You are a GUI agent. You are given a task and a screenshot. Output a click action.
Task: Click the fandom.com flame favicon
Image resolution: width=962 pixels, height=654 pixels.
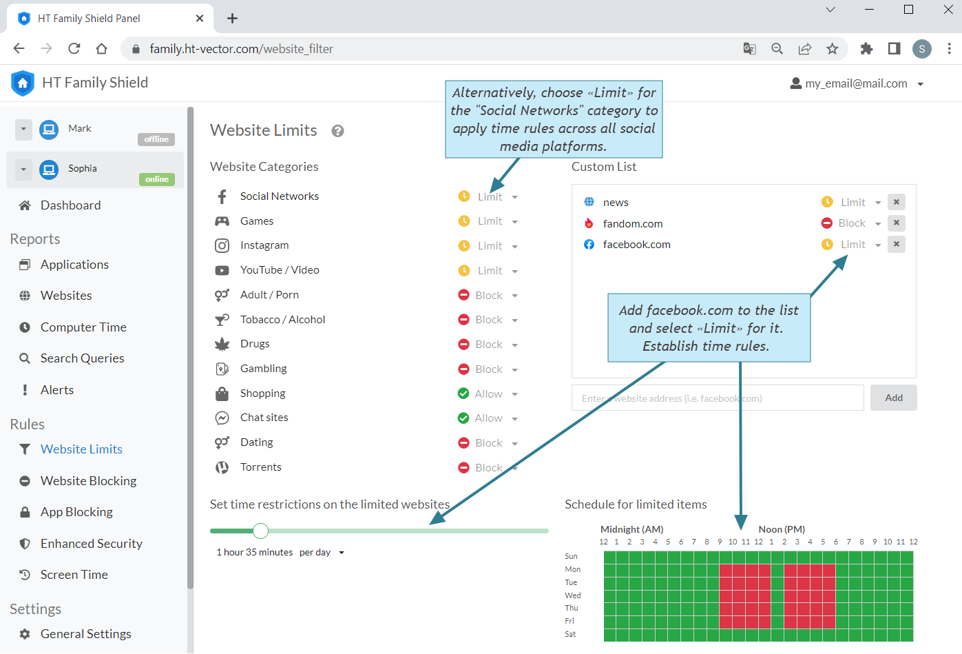(x=589, y=223)
